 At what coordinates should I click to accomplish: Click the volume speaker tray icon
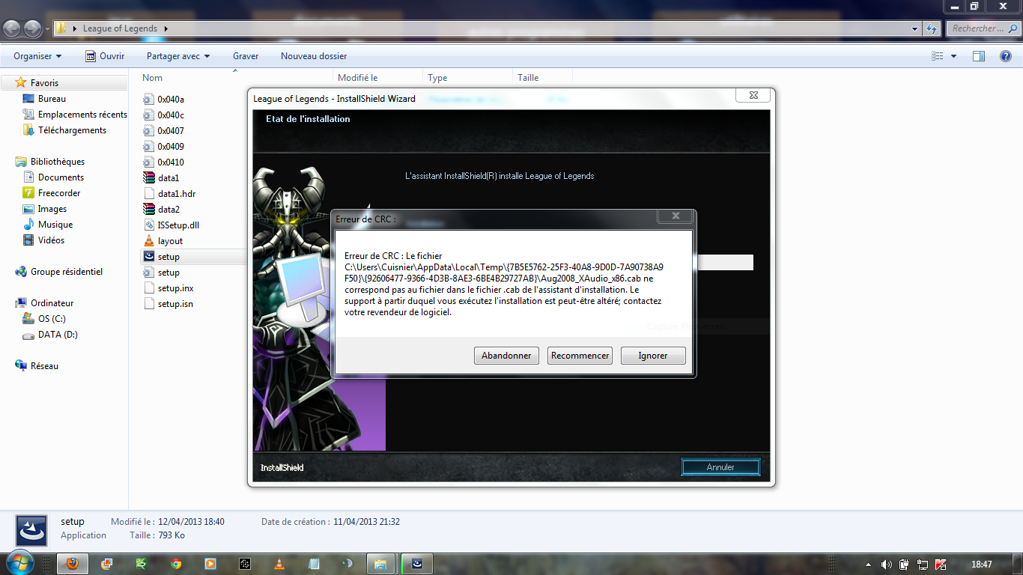887,565
